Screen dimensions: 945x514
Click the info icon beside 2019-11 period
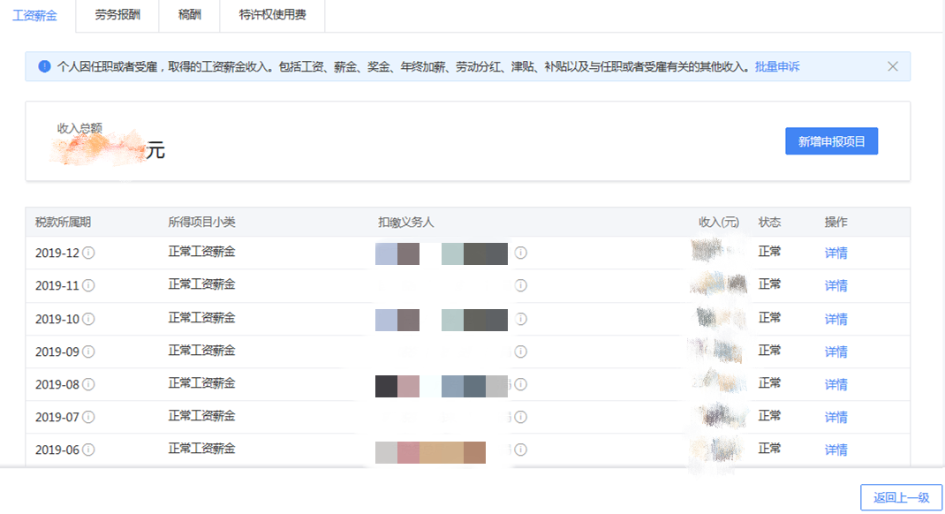pos(87,285)
